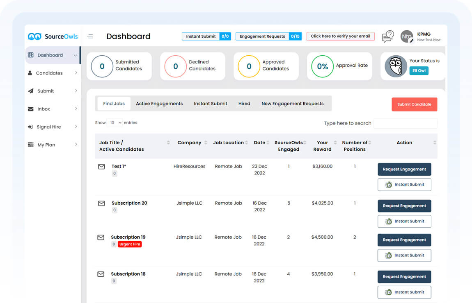
Task: Click Engagement Requests 0/15 header button
Action: pos(268,36)
